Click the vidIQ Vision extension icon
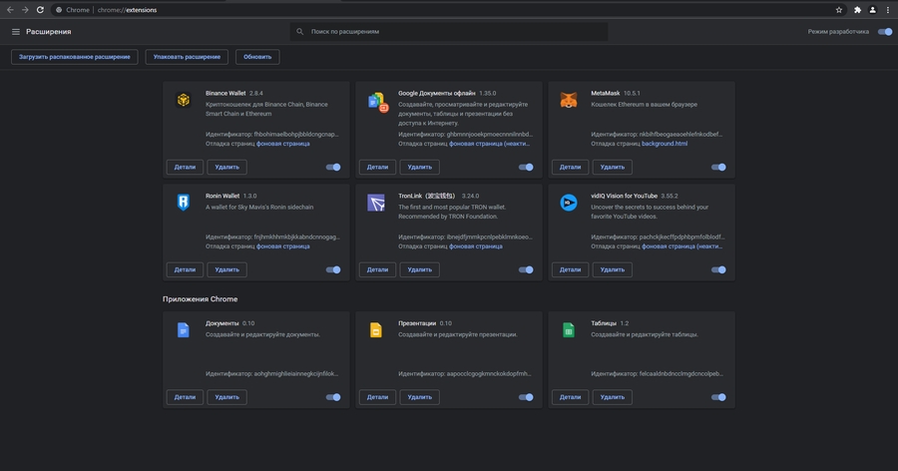This screenshot has width=898, height=471. pyautogui.click(x=569, y=203)
